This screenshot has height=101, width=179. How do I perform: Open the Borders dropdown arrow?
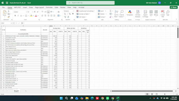coord(28,16)
